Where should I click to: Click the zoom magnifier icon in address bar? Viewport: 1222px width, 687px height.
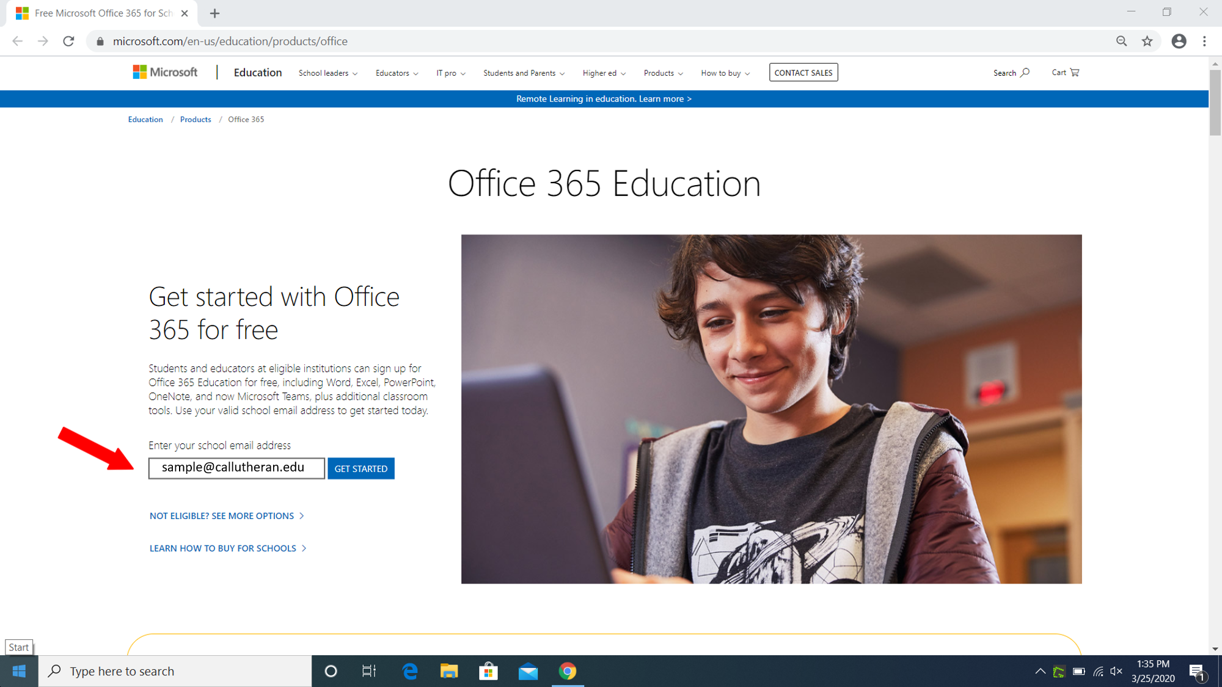click(1121, 41)
